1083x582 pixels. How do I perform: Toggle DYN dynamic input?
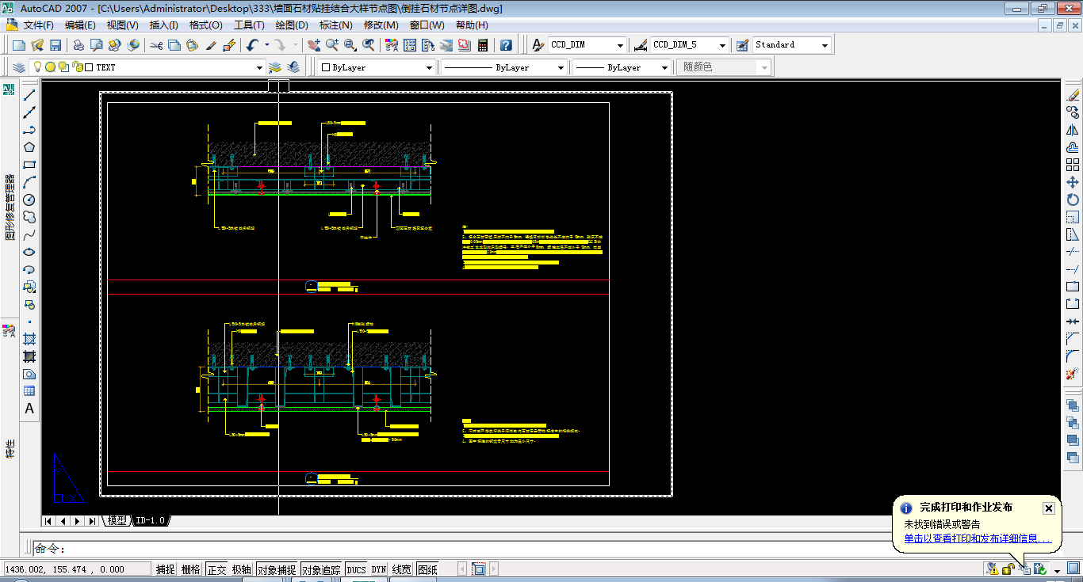(379, 569)
